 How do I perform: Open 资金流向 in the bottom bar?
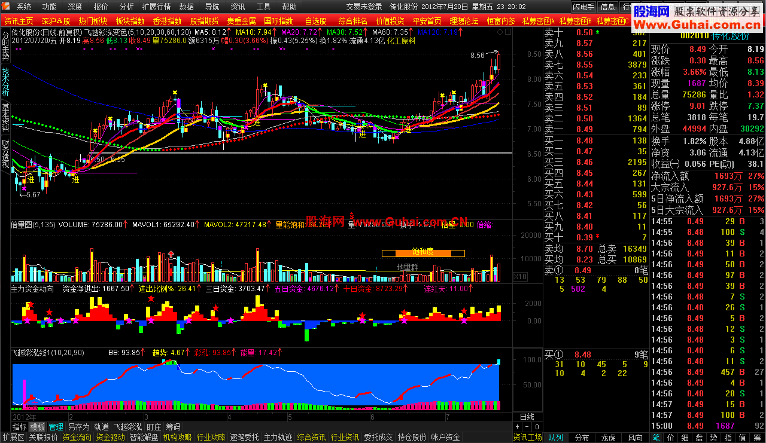click(77, 438)
